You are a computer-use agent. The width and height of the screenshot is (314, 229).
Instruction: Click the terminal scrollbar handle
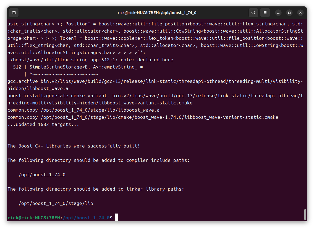pos(305,215)
